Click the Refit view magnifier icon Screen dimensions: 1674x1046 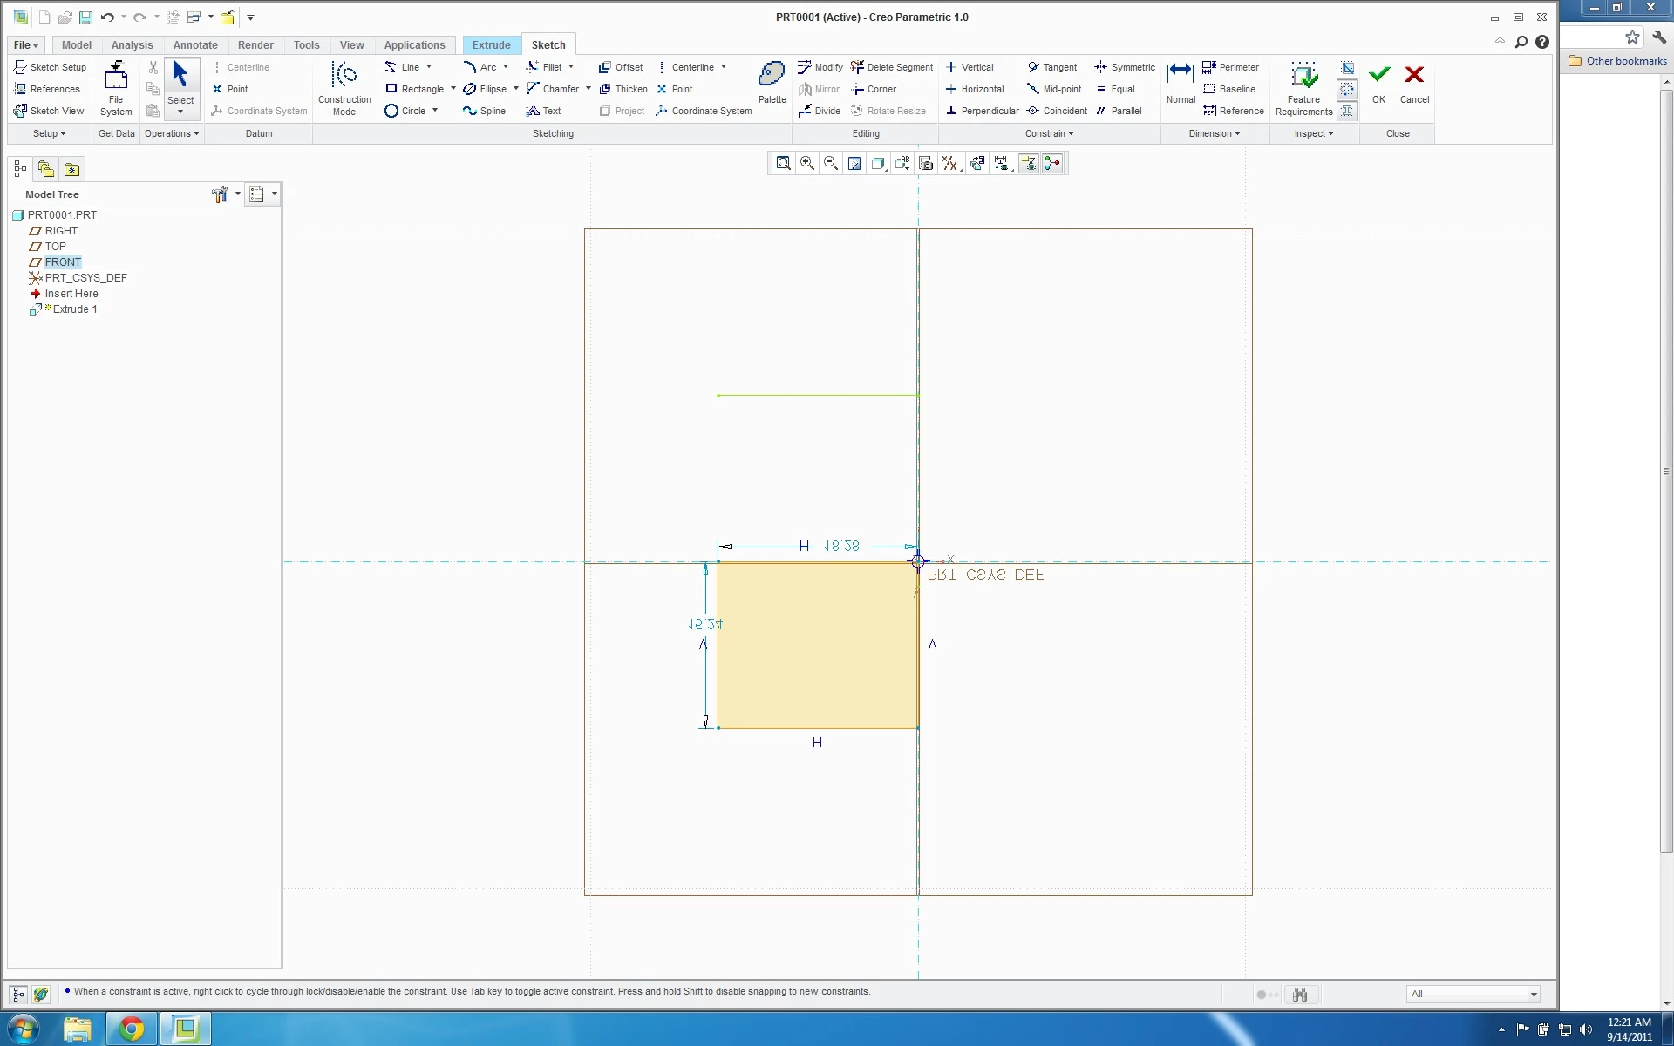coord(783,164)
